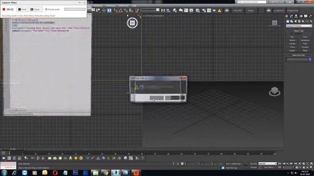Click the Sphere primitive button

(x=292, y=40)
